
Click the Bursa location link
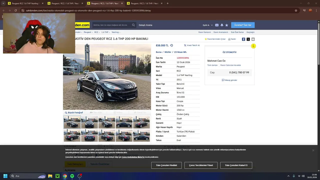(x=158, y=52)
